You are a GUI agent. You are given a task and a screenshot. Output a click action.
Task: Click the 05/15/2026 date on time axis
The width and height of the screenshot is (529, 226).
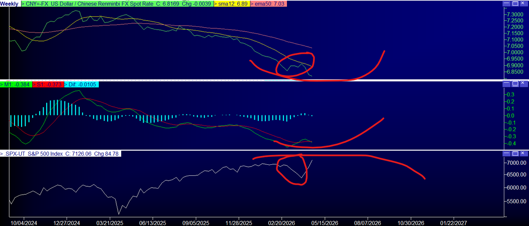(325, 222)
